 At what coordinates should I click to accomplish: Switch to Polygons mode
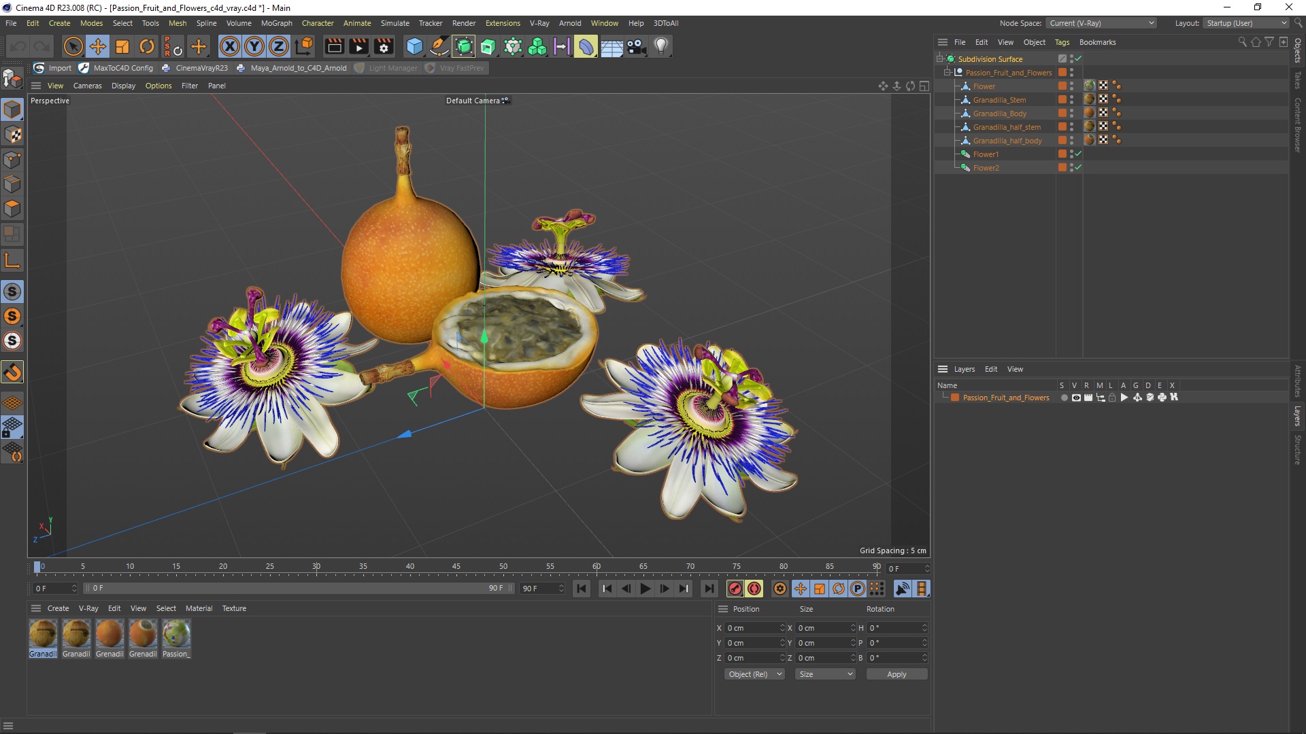(12, 209)
